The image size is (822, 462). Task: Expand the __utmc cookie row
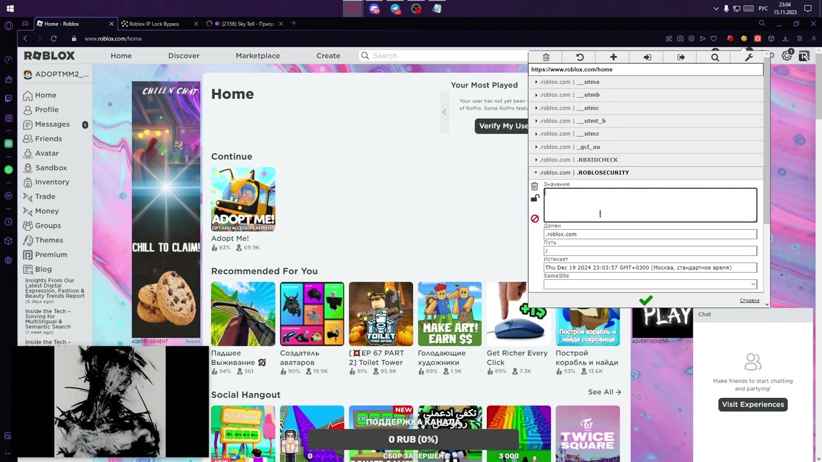click(645, 108)
